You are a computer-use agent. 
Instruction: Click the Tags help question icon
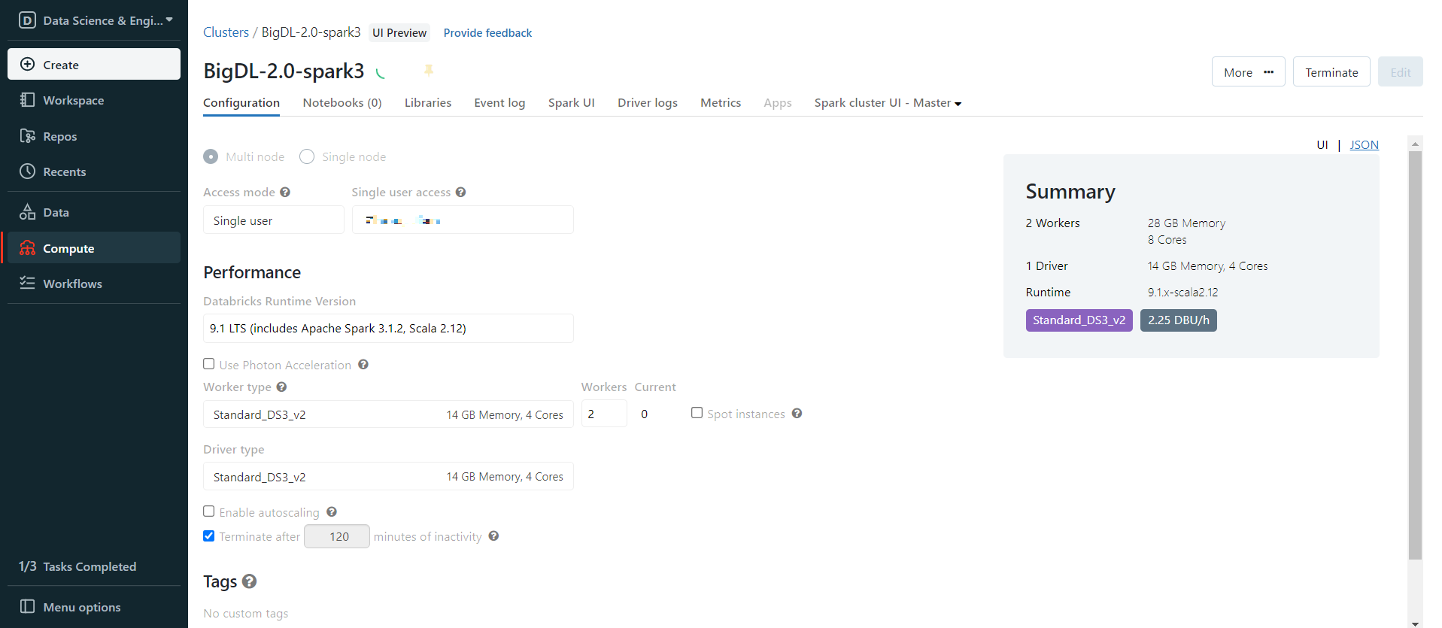click(x=250, y=581)
